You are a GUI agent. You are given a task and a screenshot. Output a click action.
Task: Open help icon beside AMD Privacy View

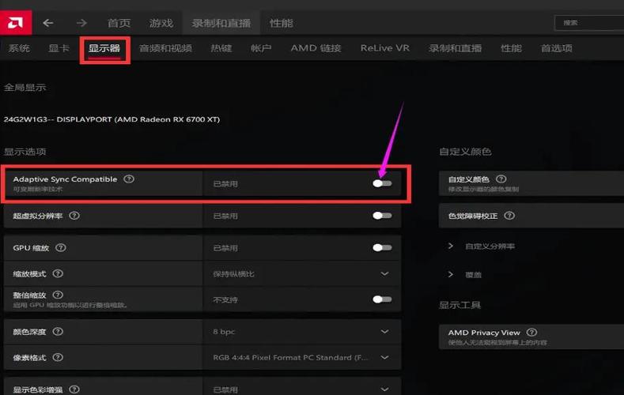pyautogui.click(x=531, y=333)
